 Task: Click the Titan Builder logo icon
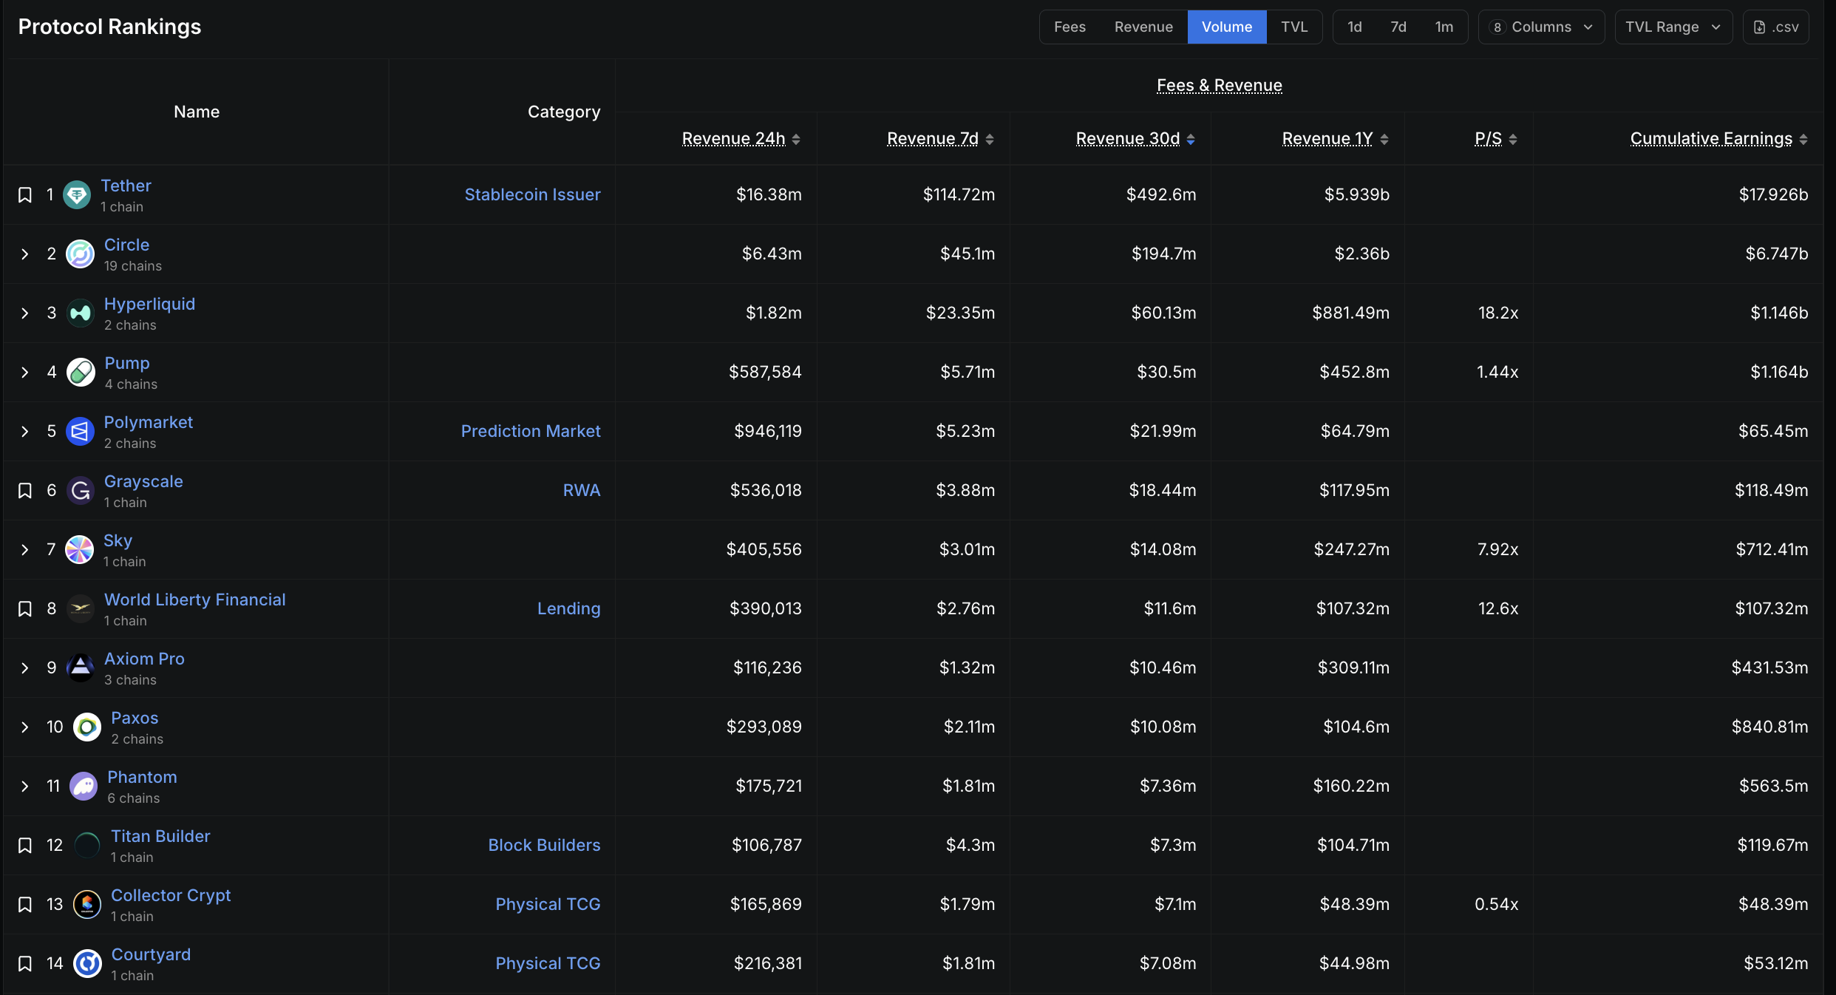86,846
